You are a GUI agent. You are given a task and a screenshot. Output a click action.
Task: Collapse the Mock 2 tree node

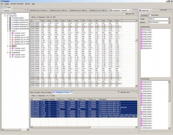[8, 46]
